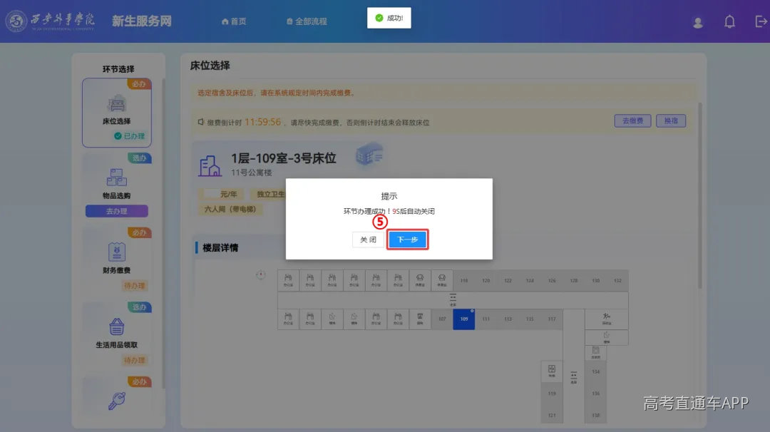Open the notification bell

pos(730,21)
